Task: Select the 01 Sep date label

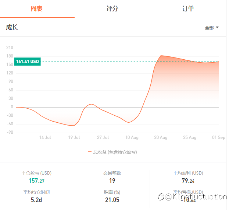Action: (219, 137)
